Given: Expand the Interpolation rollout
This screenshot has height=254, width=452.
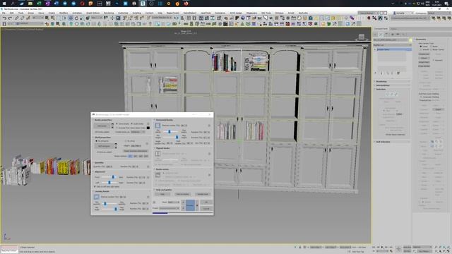Looking at the screenshot, I should 393,85.
